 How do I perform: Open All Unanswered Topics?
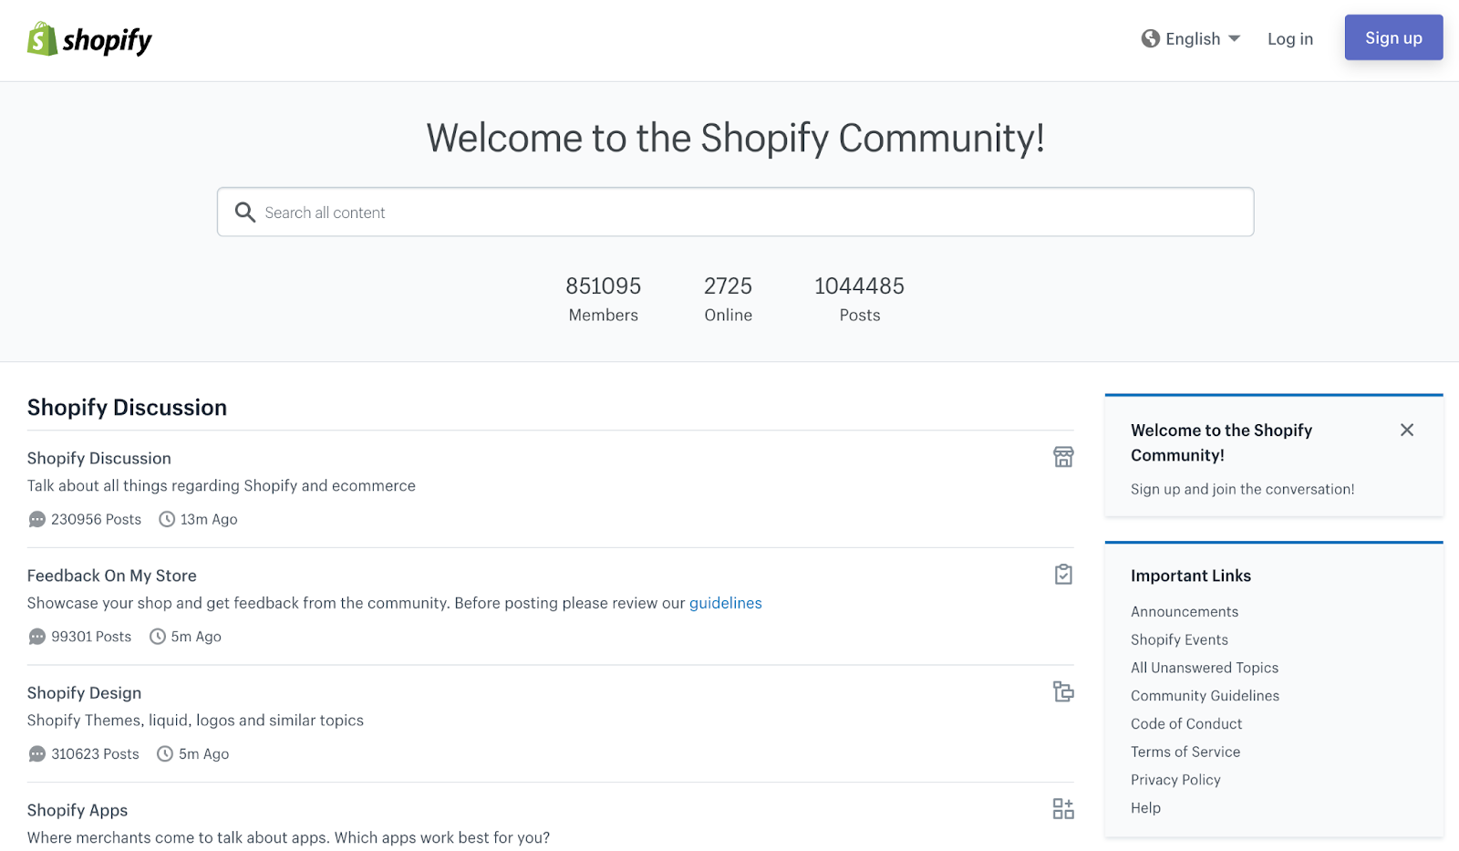tap(1205, 667)
